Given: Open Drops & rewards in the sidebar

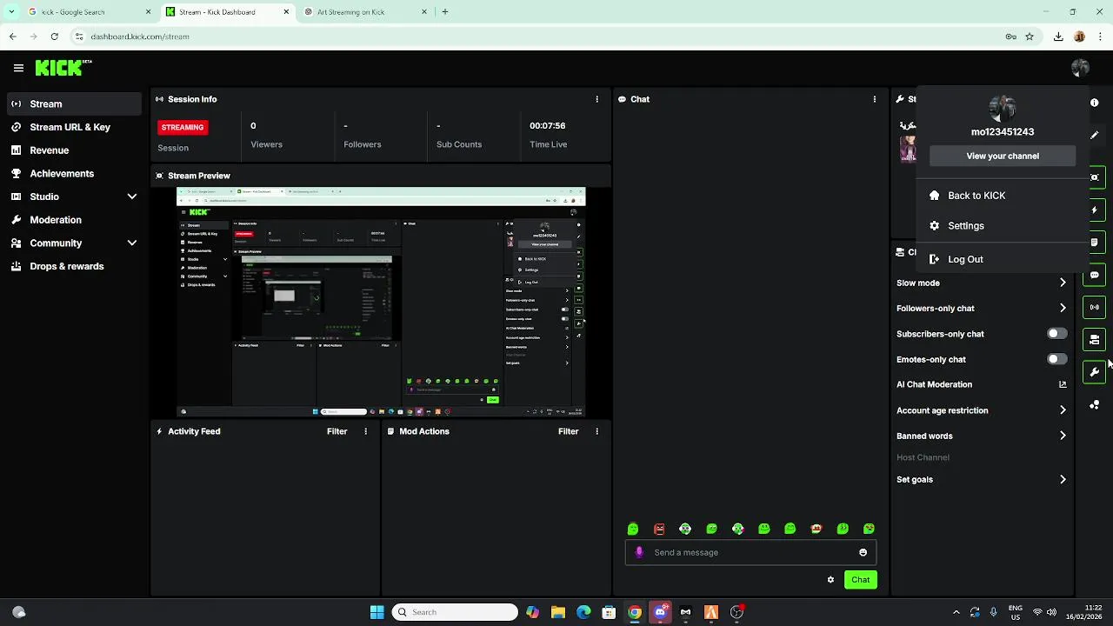Looking at the screenshot, I should (x=74, y=266).
